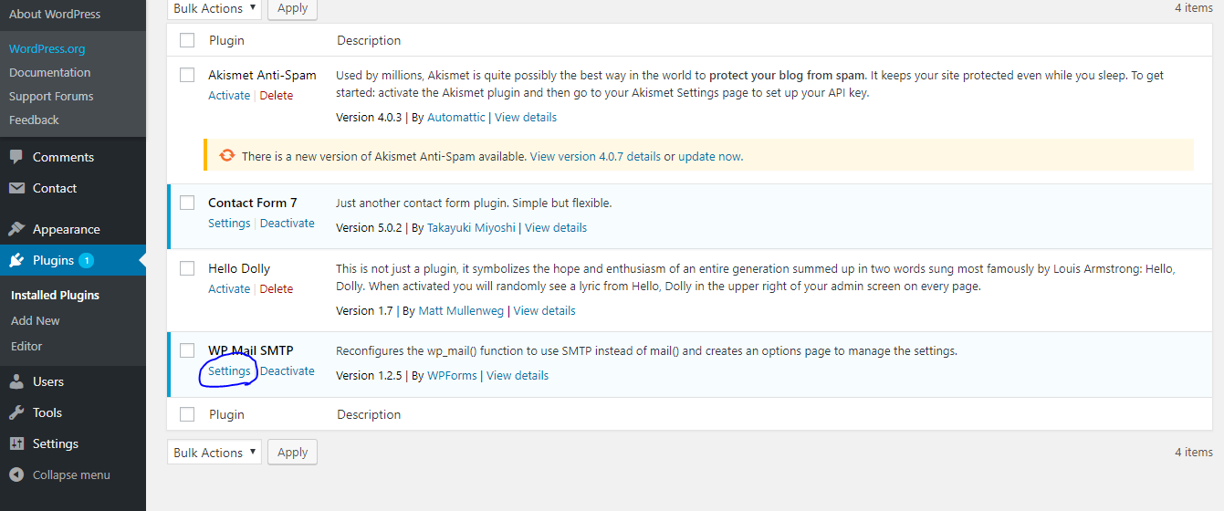Click the Akismet update refresh icon

[227, 155]
